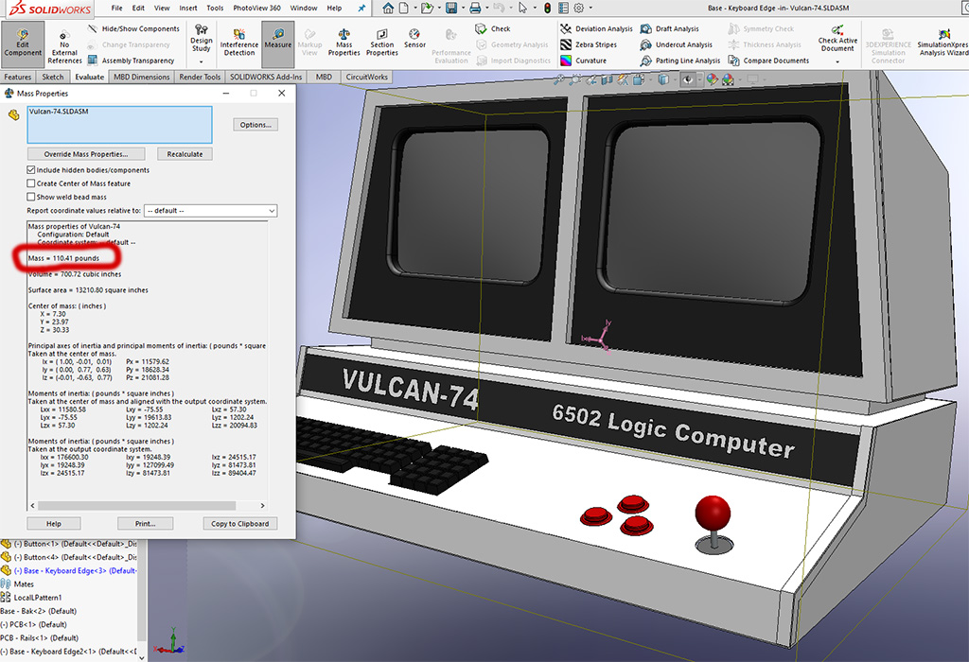
Task: Check Show weld bead mass option
Action: pos(31,197)
